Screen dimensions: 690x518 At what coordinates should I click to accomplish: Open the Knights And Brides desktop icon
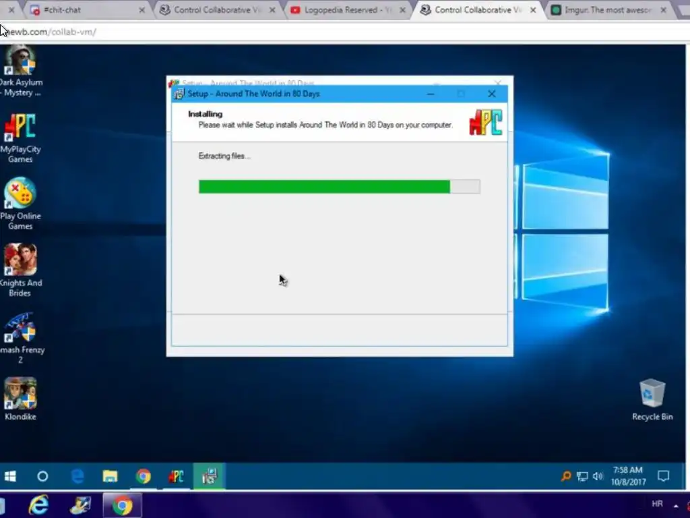tap(20, 270)
